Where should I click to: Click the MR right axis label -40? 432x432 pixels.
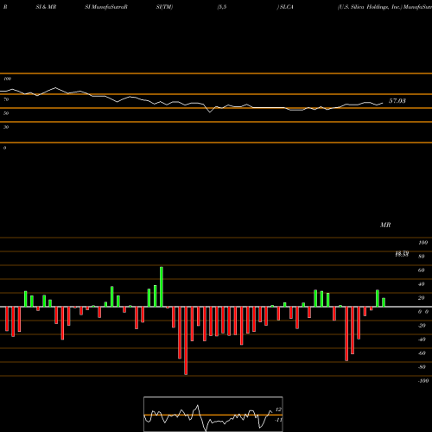coord(422,340)
